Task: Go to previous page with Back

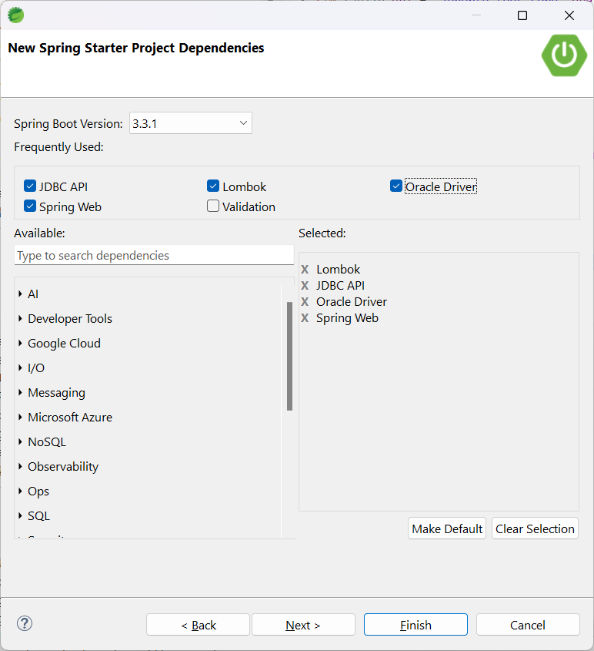Action: pos(199,625)
